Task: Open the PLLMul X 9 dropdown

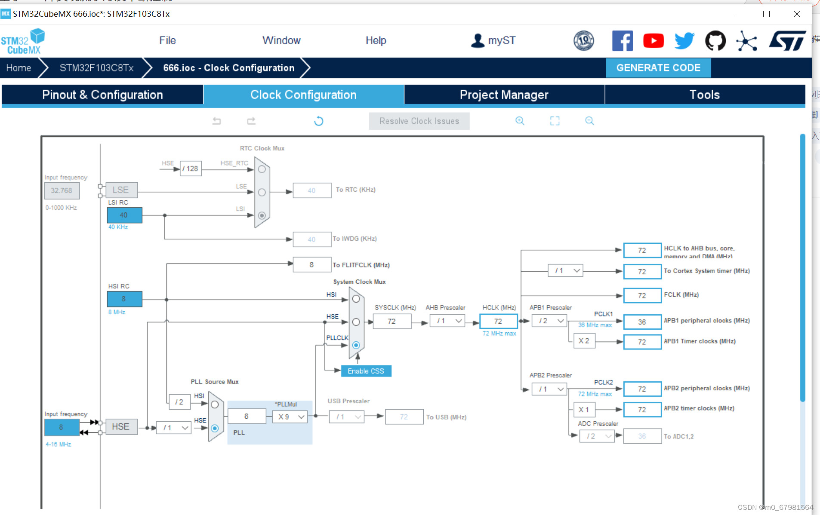Action: 290,417
